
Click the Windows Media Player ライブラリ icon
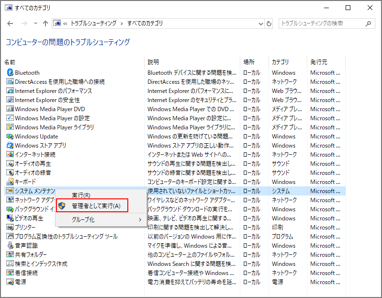pyautogui.click(x=10, y=127)
